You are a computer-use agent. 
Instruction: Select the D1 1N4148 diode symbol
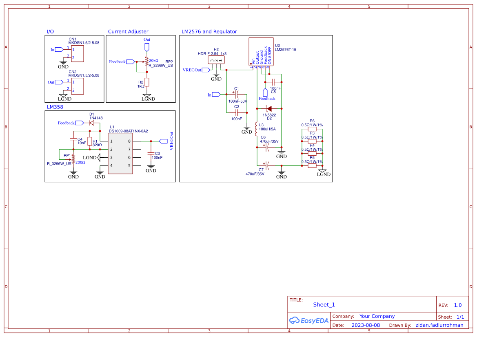(x=91, y=122)
